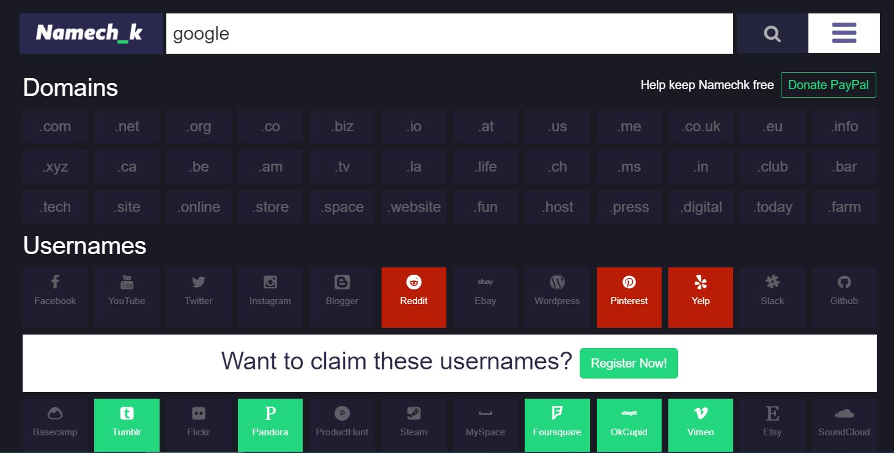Image resolution: width=894 pixels, height=453 pixels.
Task: Open the green Tumblr tile
Action: (127, 425)
